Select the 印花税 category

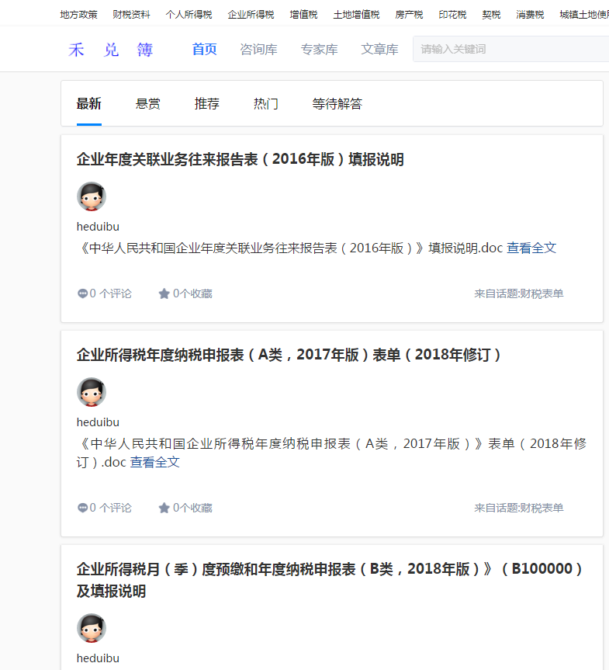click(453, 15)
